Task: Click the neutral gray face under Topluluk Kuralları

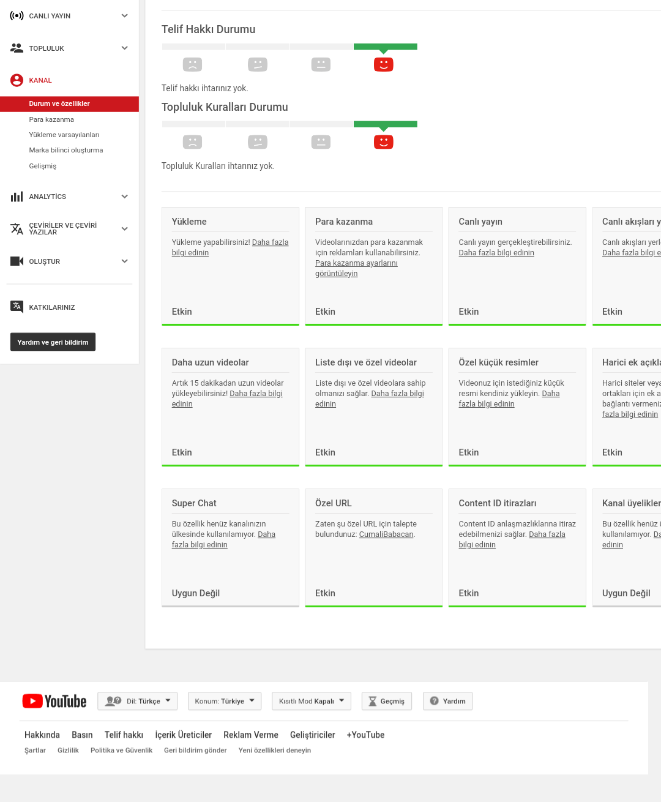Action: pos(321,142)
